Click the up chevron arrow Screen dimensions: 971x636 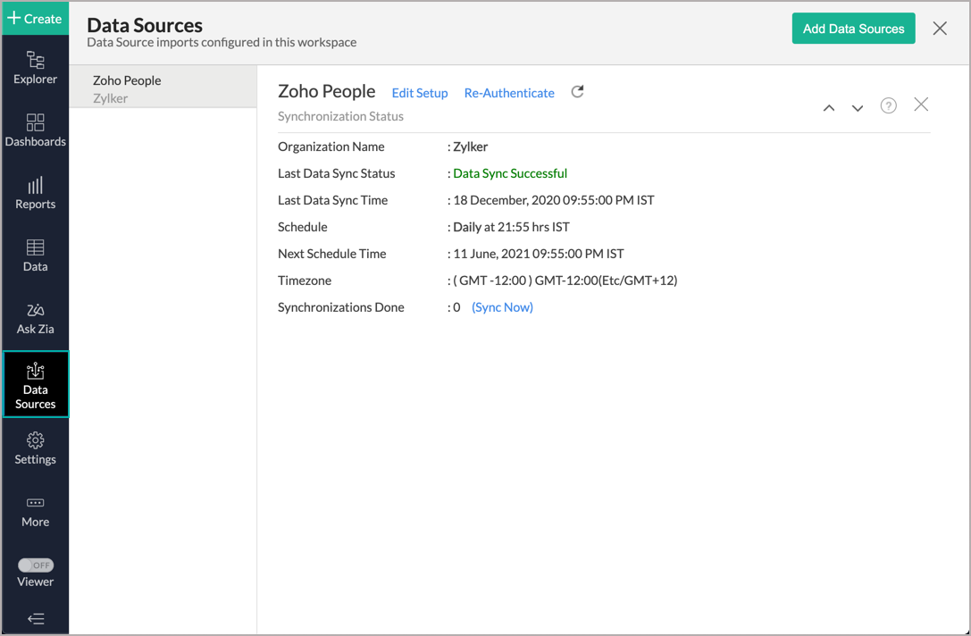pyautogui.click(x=829, y=108)
